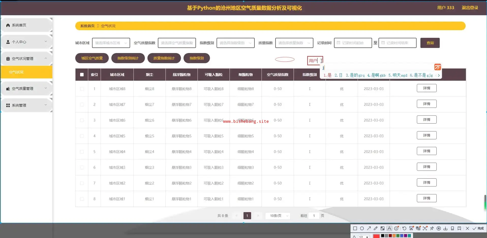Open the 系统首页 sidebar item
487x238 pixels.
(x=26, y=25)
